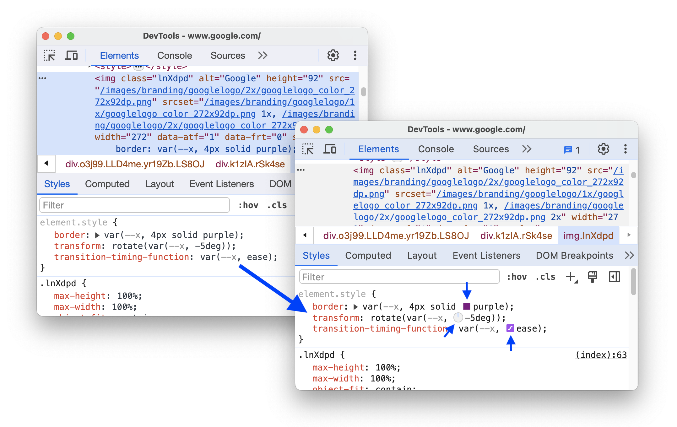Click the toggle DevTools dock icon
Image resolution: width=677 pixels, height=427 pixels.
(x=614, y=277)
